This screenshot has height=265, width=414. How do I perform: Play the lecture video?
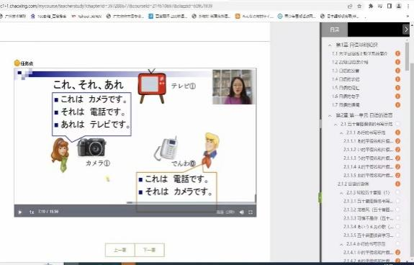(x=20, y=212)
